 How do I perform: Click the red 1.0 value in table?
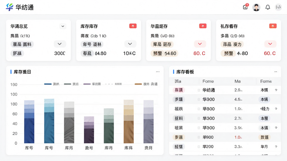pyautogui.click(x=238, y=137)
